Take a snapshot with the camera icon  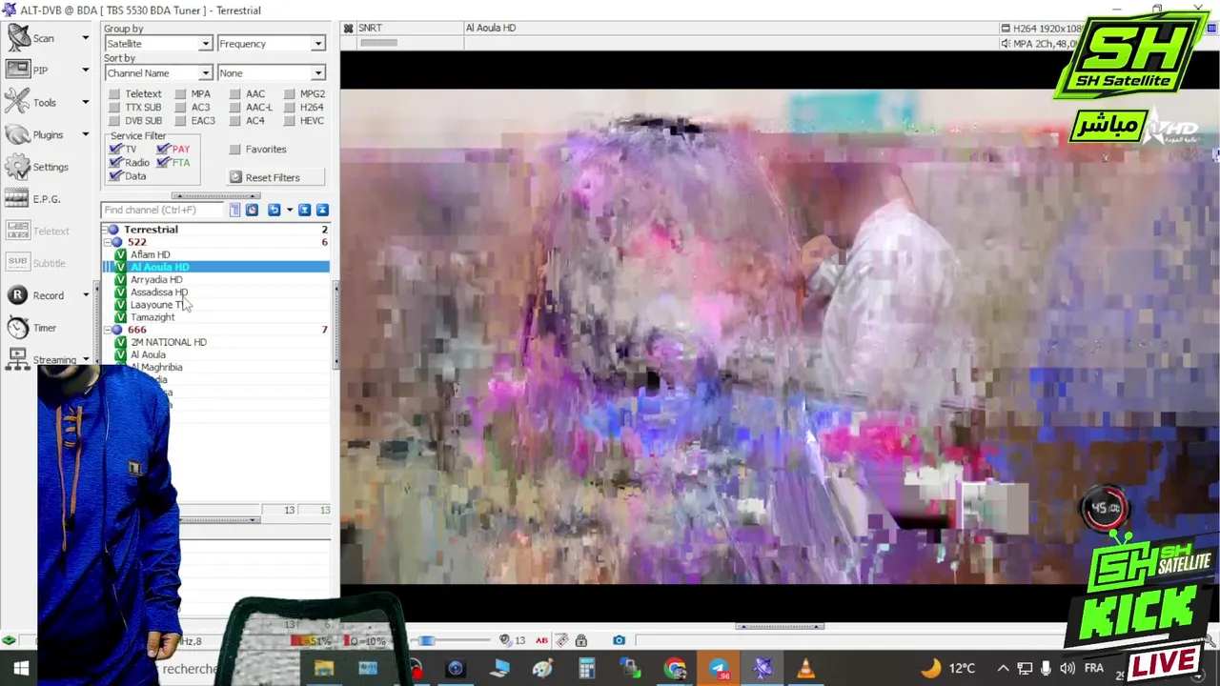coord(619,640)
